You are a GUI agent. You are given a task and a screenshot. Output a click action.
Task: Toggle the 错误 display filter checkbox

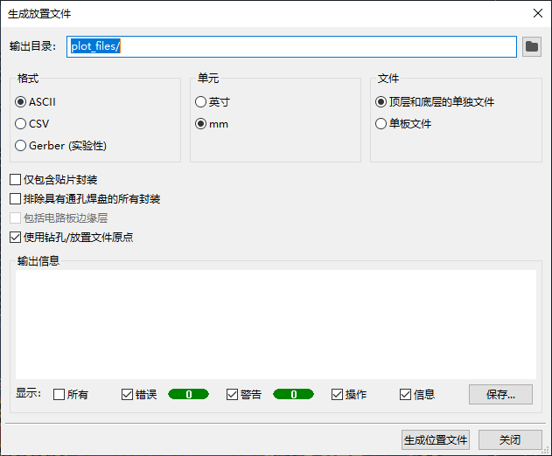click(128, 394)
